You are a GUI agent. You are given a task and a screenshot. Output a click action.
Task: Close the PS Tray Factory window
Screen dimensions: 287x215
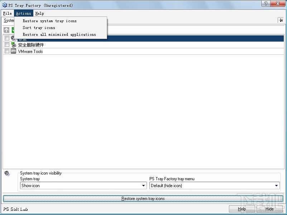pos(278,4)
